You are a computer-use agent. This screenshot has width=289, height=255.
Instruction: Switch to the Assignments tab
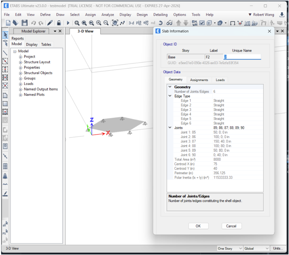[x=199, y=80]
